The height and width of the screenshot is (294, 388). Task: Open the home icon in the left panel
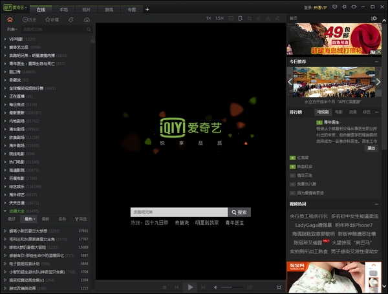(10, 19)
